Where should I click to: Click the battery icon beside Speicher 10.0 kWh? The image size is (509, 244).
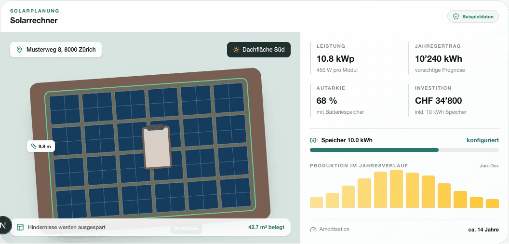point(314,140)
